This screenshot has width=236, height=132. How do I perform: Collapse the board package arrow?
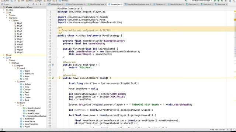click(15, 68)
